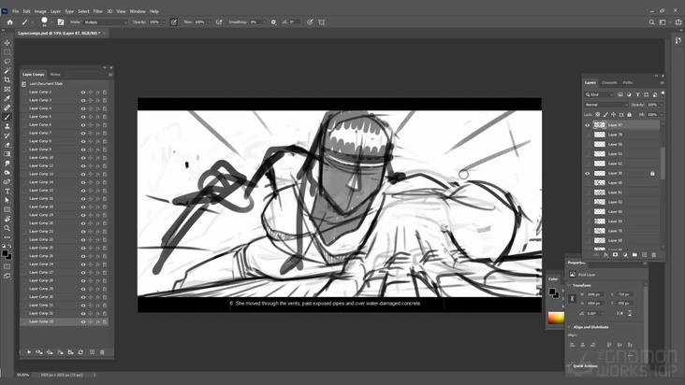Show Layer 56 using visibility box
Viewport: 685px width, 385px height.
pos(587,144)
